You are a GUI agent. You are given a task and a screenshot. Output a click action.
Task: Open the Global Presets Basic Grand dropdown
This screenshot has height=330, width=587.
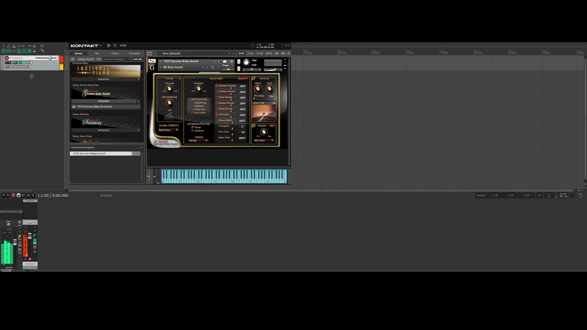tap(168, 130)
